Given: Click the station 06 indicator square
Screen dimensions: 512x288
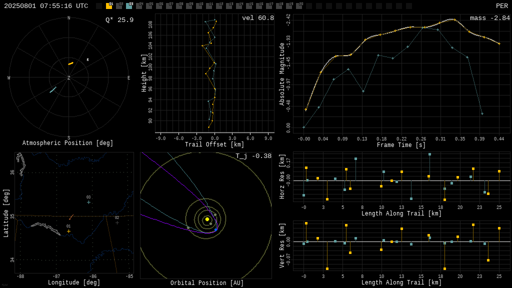Looking at the screenshot, I should tap(159, 6).
